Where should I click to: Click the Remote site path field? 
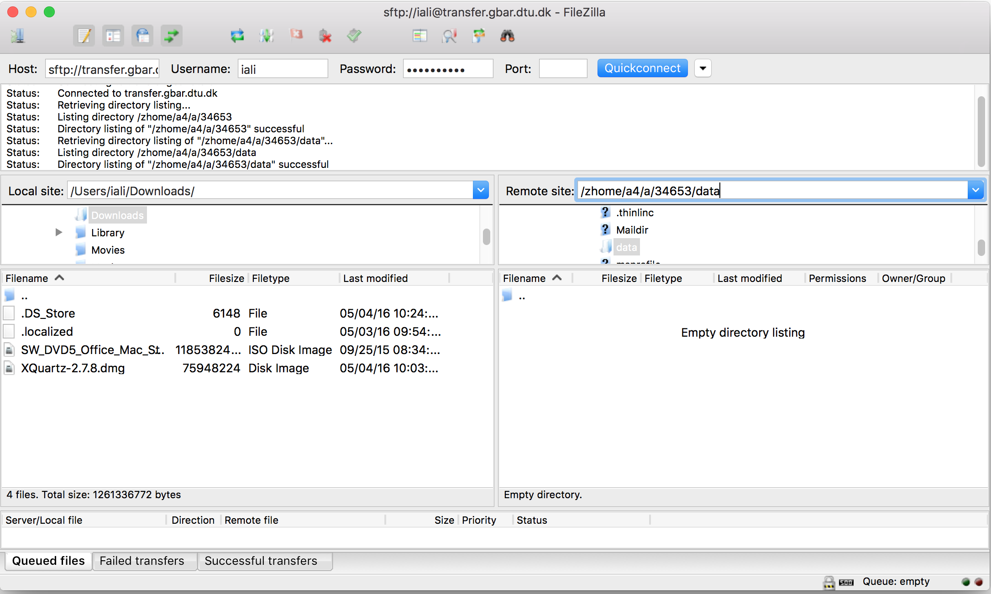[772, 190]
